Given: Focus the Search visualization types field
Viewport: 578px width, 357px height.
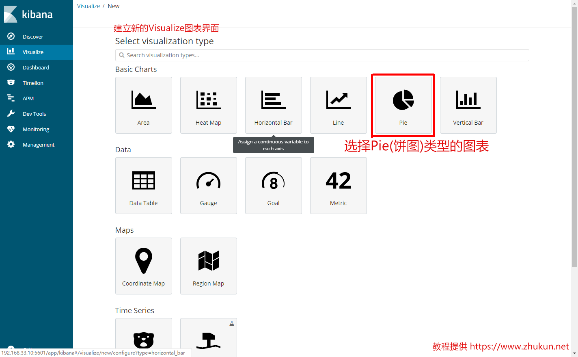Looking at the screenshot, I should pyautogui.click(x=322, y=55).
